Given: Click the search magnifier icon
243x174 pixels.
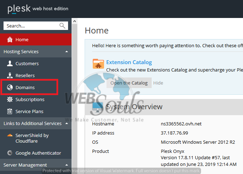Looking at the screenshot, I should coord(62,26).
